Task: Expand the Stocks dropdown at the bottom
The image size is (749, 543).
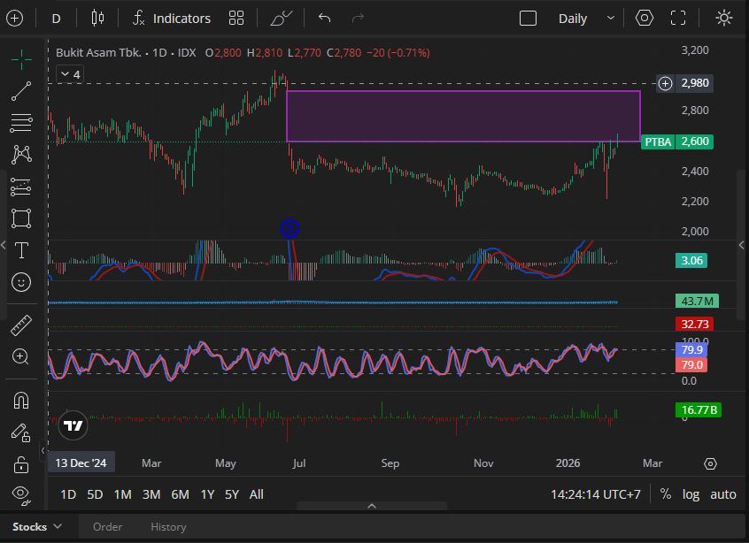Action: coord(37,526)
